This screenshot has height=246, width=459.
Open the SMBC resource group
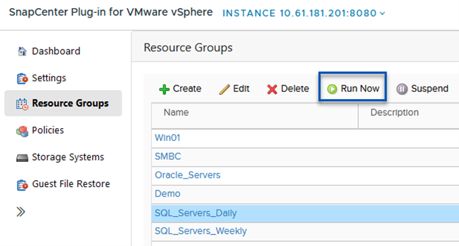tap(168, 157)
